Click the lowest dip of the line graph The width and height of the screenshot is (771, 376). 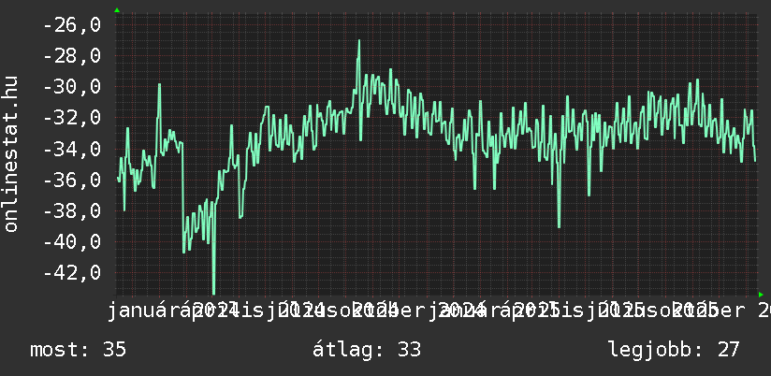coord(213,292)
